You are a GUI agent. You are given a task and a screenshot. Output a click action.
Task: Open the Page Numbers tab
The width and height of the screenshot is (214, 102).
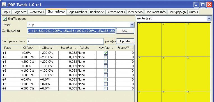pos(77,12)
